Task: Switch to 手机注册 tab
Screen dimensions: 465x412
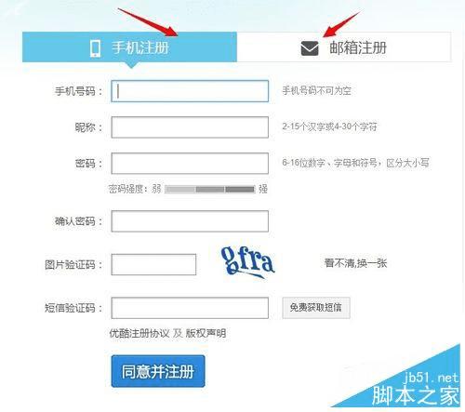Action: (x=129, y=47)
